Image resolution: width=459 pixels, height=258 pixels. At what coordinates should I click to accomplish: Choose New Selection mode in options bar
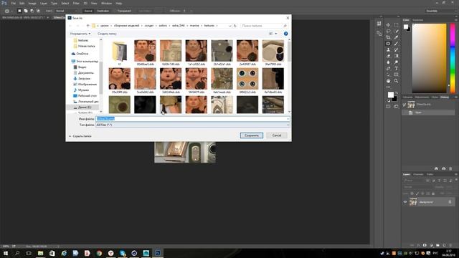(x=19, y=11)
